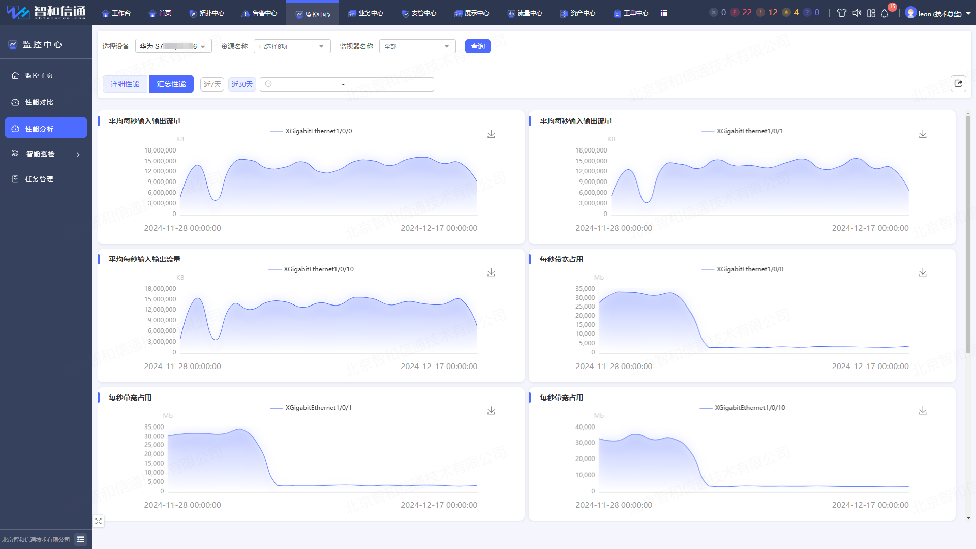The image size is (976, 549).
Task: Click the 任务管理 clipboard icon
Action: (15, 179)
